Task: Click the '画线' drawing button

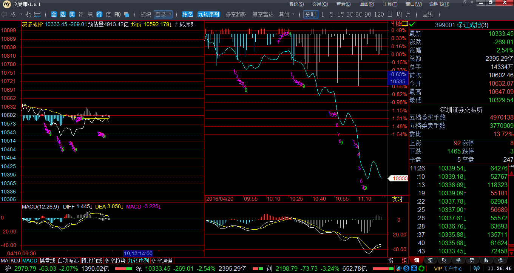Action: (428, 14)
